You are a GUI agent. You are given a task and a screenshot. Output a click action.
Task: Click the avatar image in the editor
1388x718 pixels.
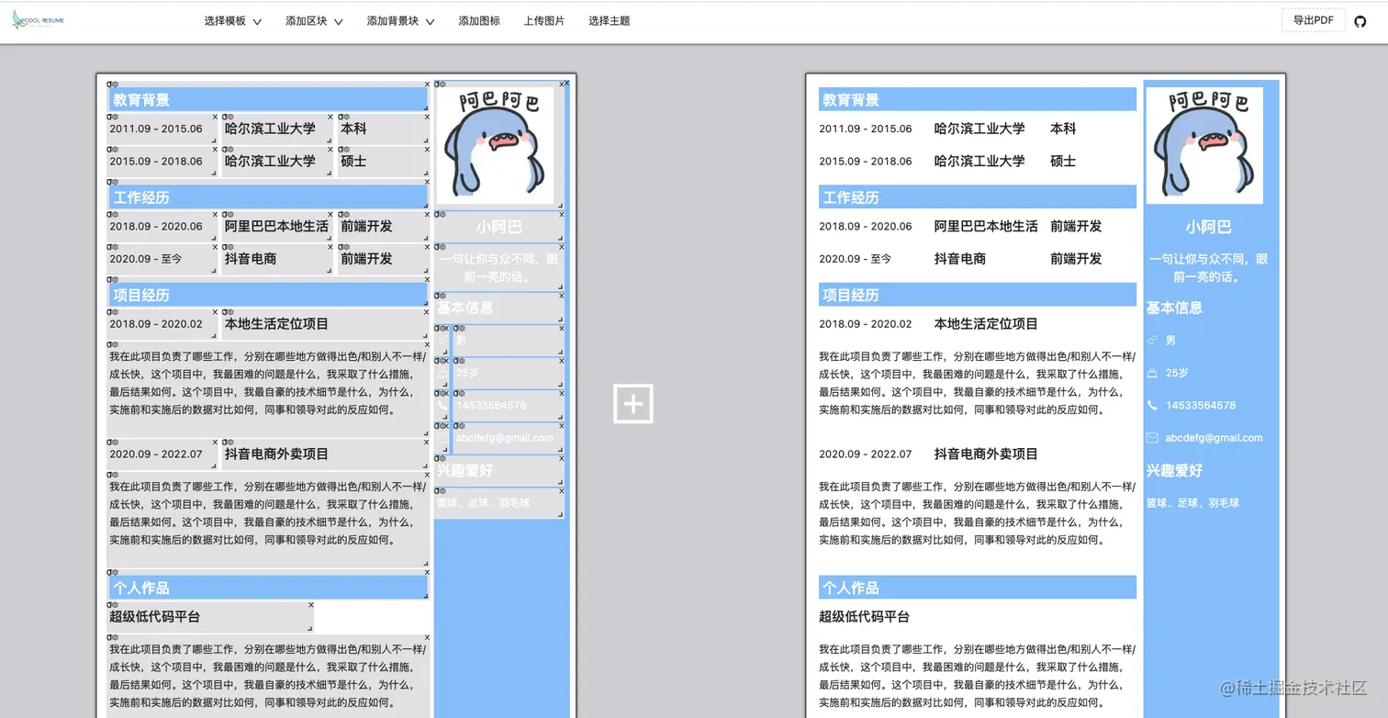(x=495, y=144)
